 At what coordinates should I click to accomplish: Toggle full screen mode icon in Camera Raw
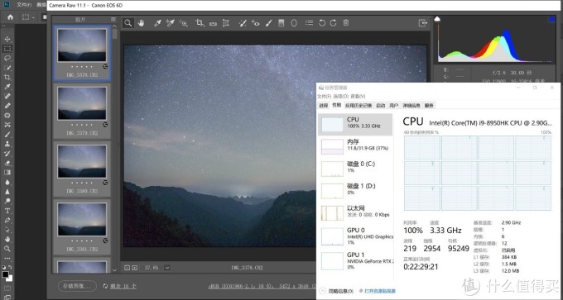tap(422, 23)
